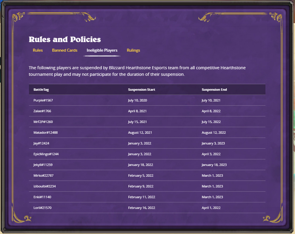Click the BattleTag column header
The height and width of the screenshot is (234, 295).
pyautogui.click(x=41, y=90)
